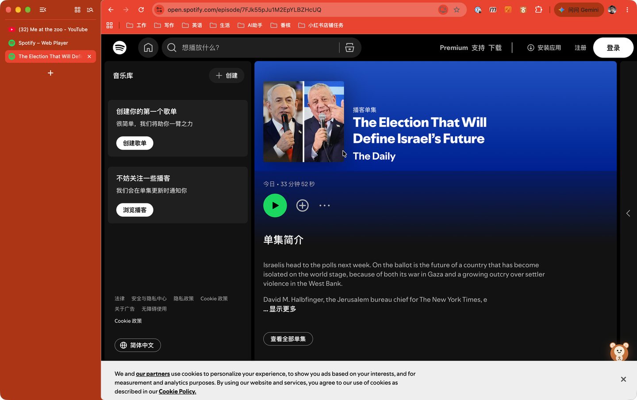Open the 小红书店铺任务 bookmark folder
The width and height of the screenshot is (637, 400).
tap(321, 25)
